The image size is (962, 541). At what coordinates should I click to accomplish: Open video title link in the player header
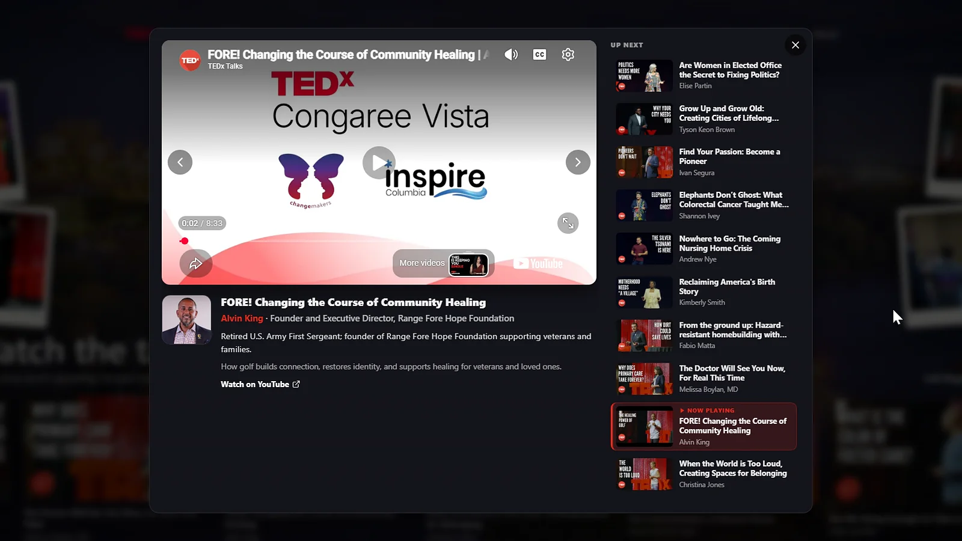click(348, 55)
